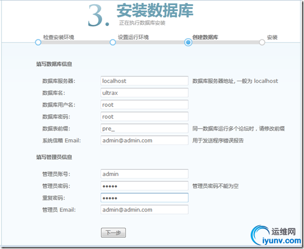Click the hint 数据库服务器地址, 一般为 localhost
The height and width of the screenshot is (249, 304).
235,81
